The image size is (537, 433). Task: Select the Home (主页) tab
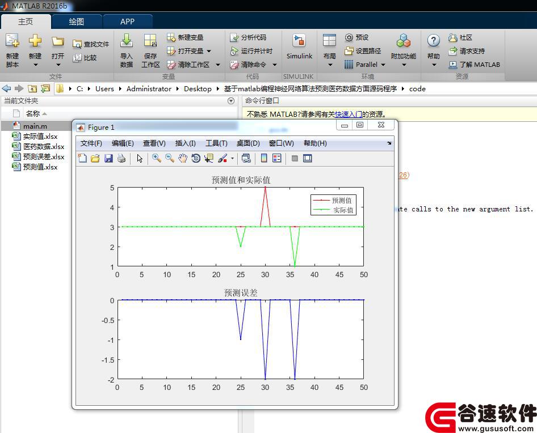coord(26,22)
